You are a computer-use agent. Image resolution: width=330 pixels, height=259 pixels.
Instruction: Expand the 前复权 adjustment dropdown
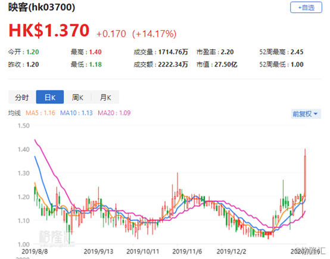(306, 114)
